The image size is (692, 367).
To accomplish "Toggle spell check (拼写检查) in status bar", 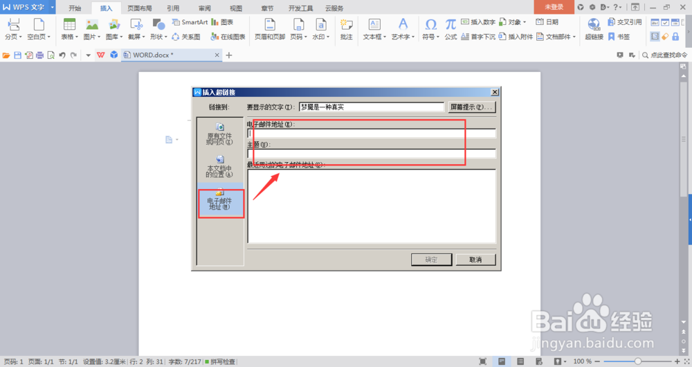I will [x=220, y=361].
